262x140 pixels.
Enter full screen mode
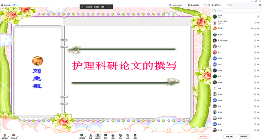click(205, 5)
